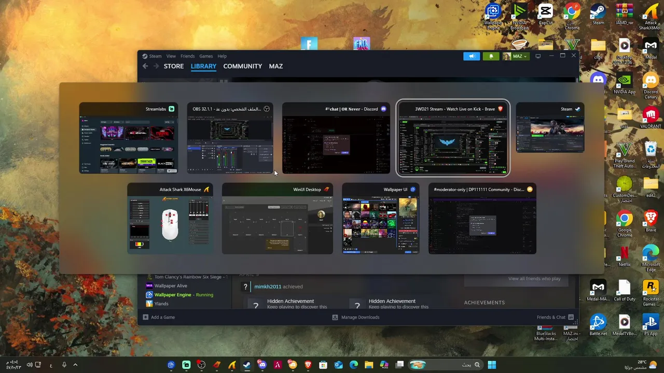The width and height of the screenshot is (664, 373).
Task: Open the CapCut desktop shortcut
Action: pyautogui.click(x=546, y=15)
